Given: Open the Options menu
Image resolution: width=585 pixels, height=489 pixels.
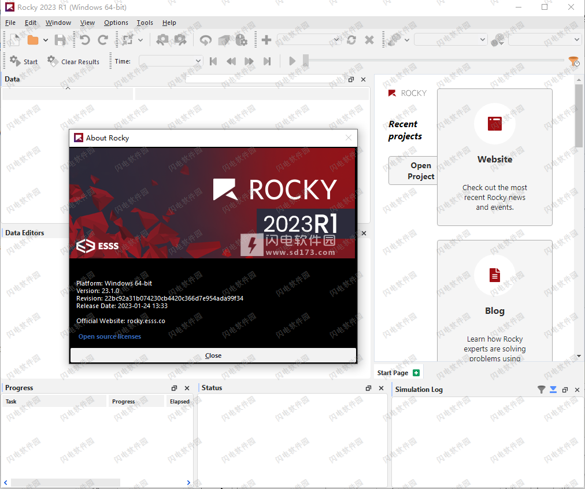Looking at the screenshot, I should [116, 23].
